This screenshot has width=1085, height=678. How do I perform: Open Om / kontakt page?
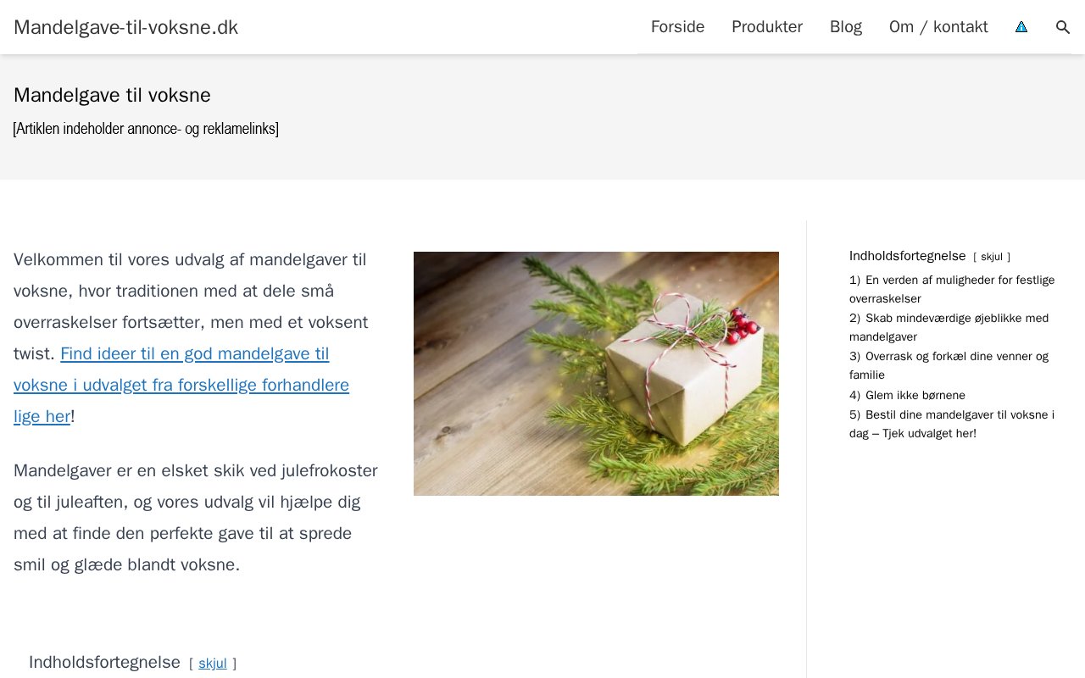click(938, 27)
